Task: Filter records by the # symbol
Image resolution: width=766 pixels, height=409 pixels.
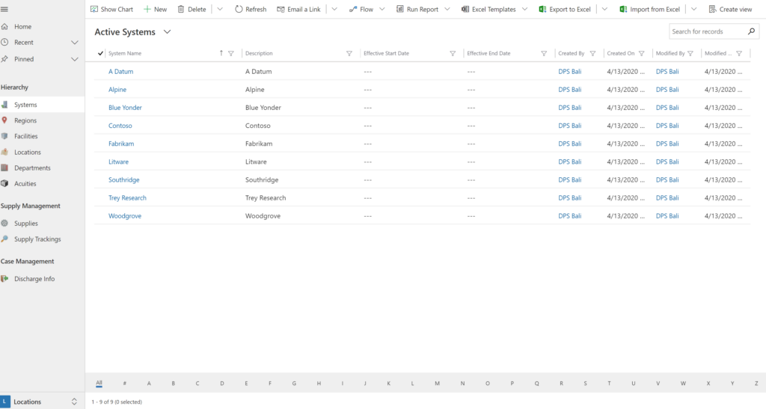Action: [125, 384]
